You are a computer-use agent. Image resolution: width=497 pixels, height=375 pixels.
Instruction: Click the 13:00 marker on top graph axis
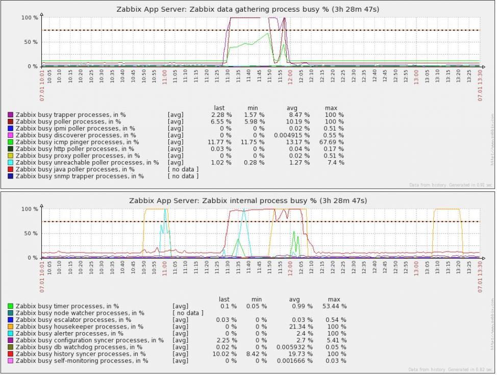point(416,77)
